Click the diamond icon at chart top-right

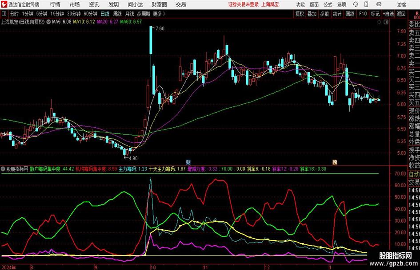pos(379,22)
